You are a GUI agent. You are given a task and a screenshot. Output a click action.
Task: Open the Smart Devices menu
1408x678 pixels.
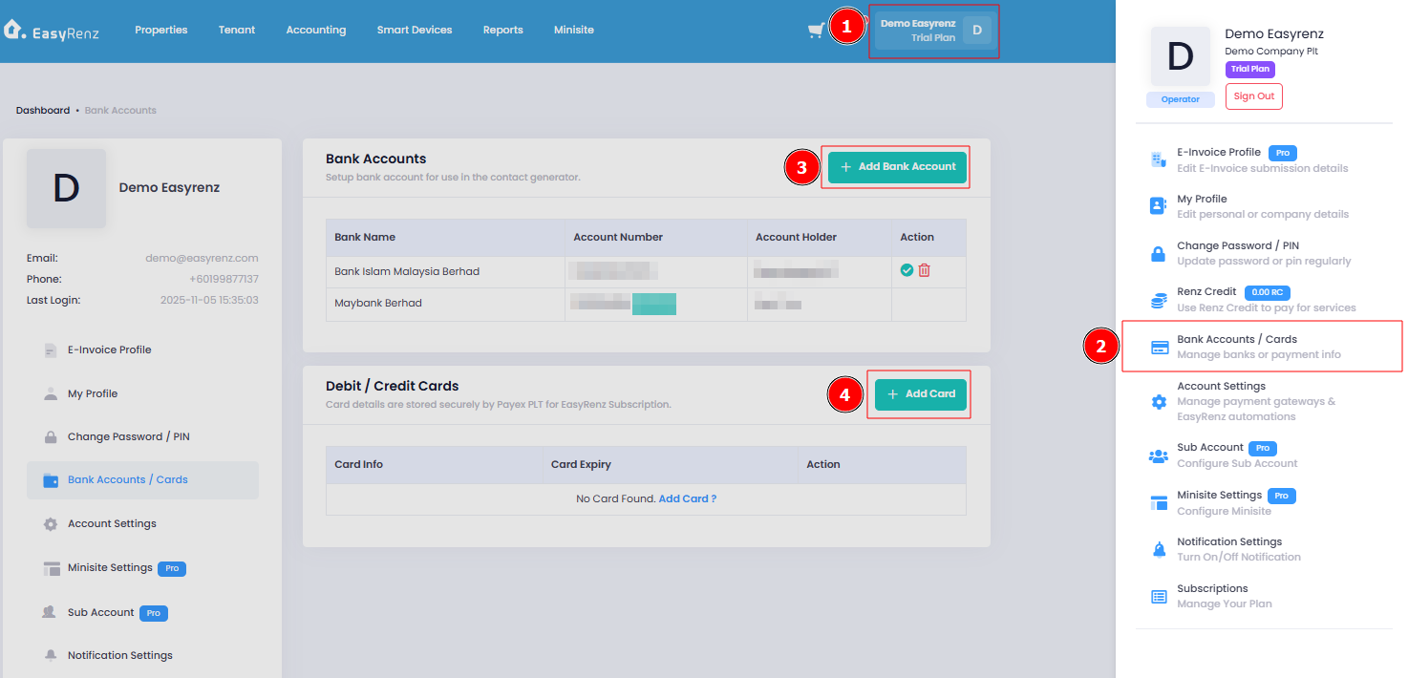coord(415,30)
